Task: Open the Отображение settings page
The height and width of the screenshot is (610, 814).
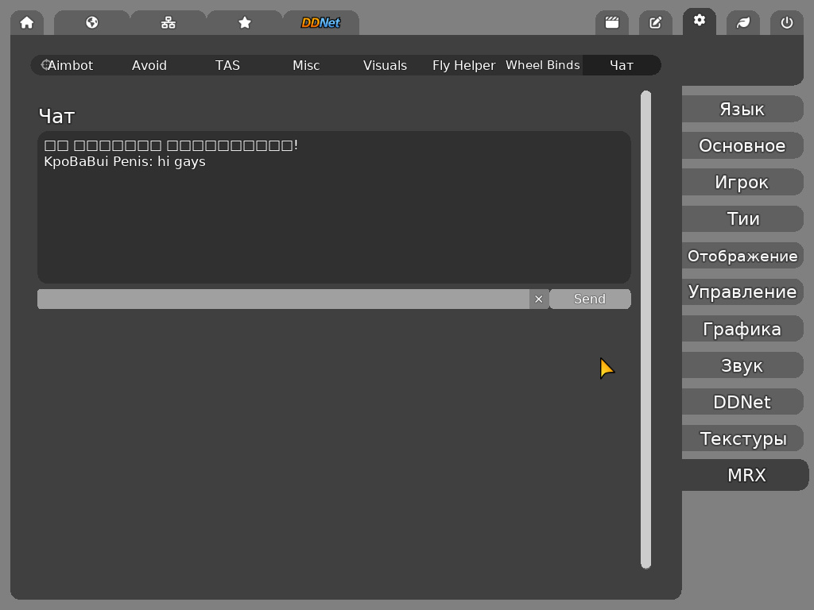Action: [x=742, y=256]
